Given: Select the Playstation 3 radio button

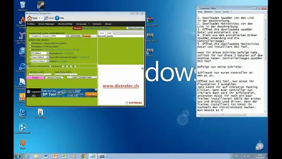Looking at the screenshot, I should 30,53.
